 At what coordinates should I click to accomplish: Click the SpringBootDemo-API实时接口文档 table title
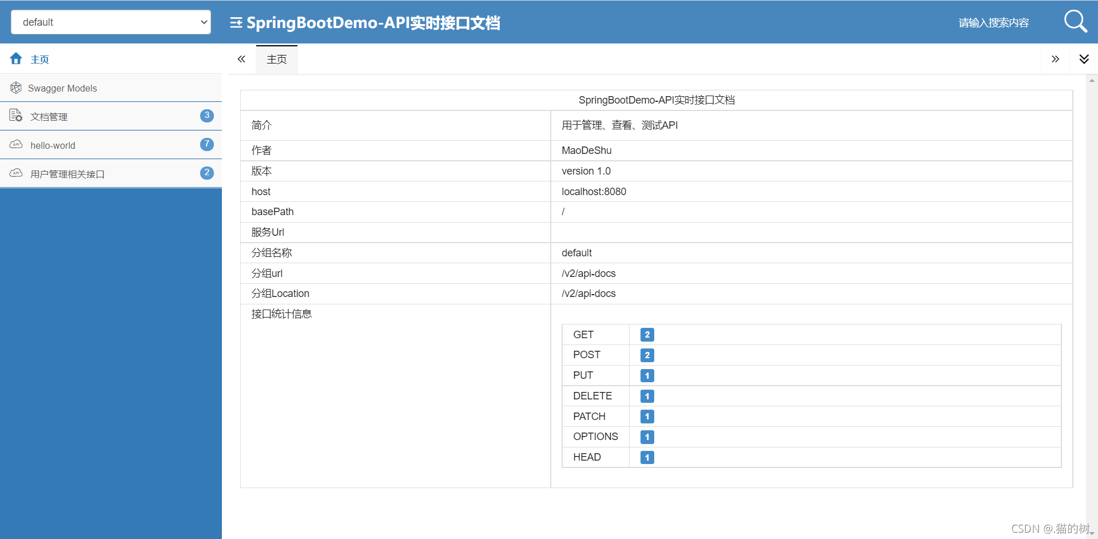(x=657, y=100)
